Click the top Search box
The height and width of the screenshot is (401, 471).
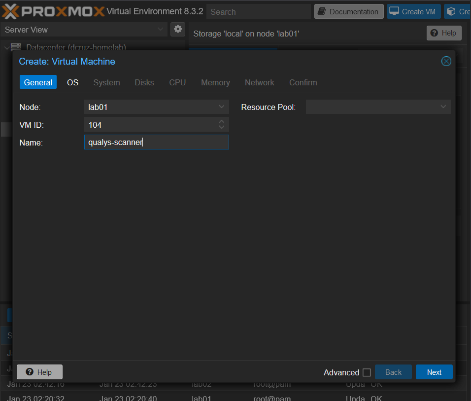[x=259, y=12]
